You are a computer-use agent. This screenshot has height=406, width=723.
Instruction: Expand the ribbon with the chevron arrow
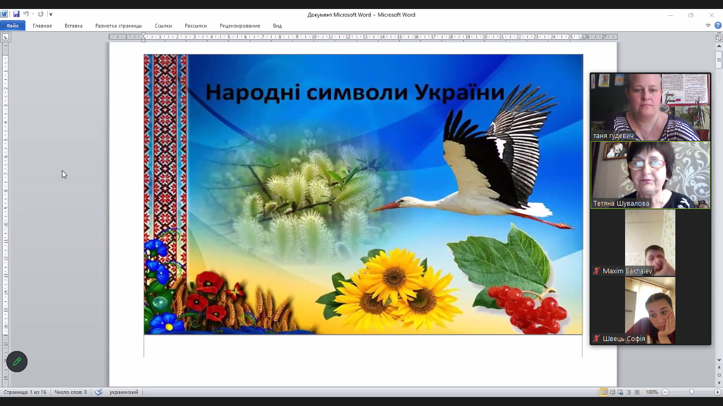pos(708,25)
